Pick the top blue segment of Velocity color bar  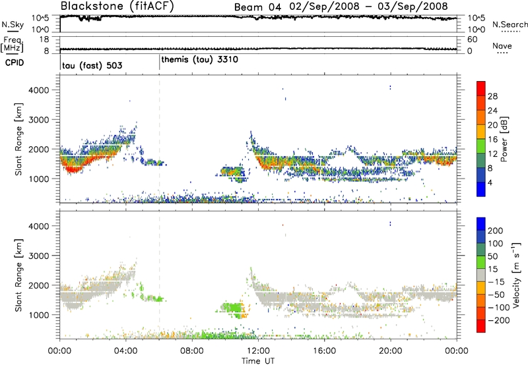481,224
